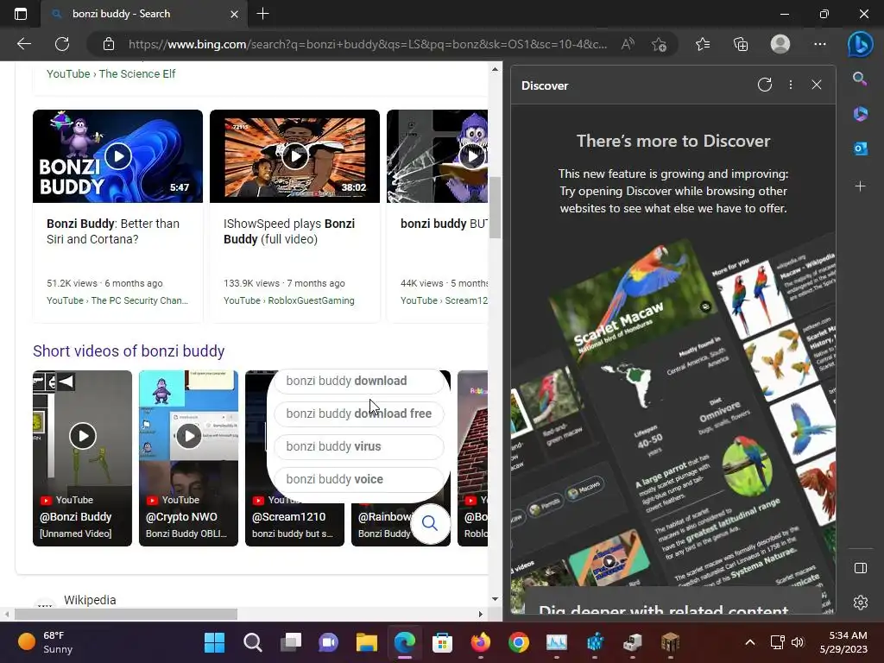
Task: Click the horizontal scrollbar right arrow
Action: coord(480,614)
